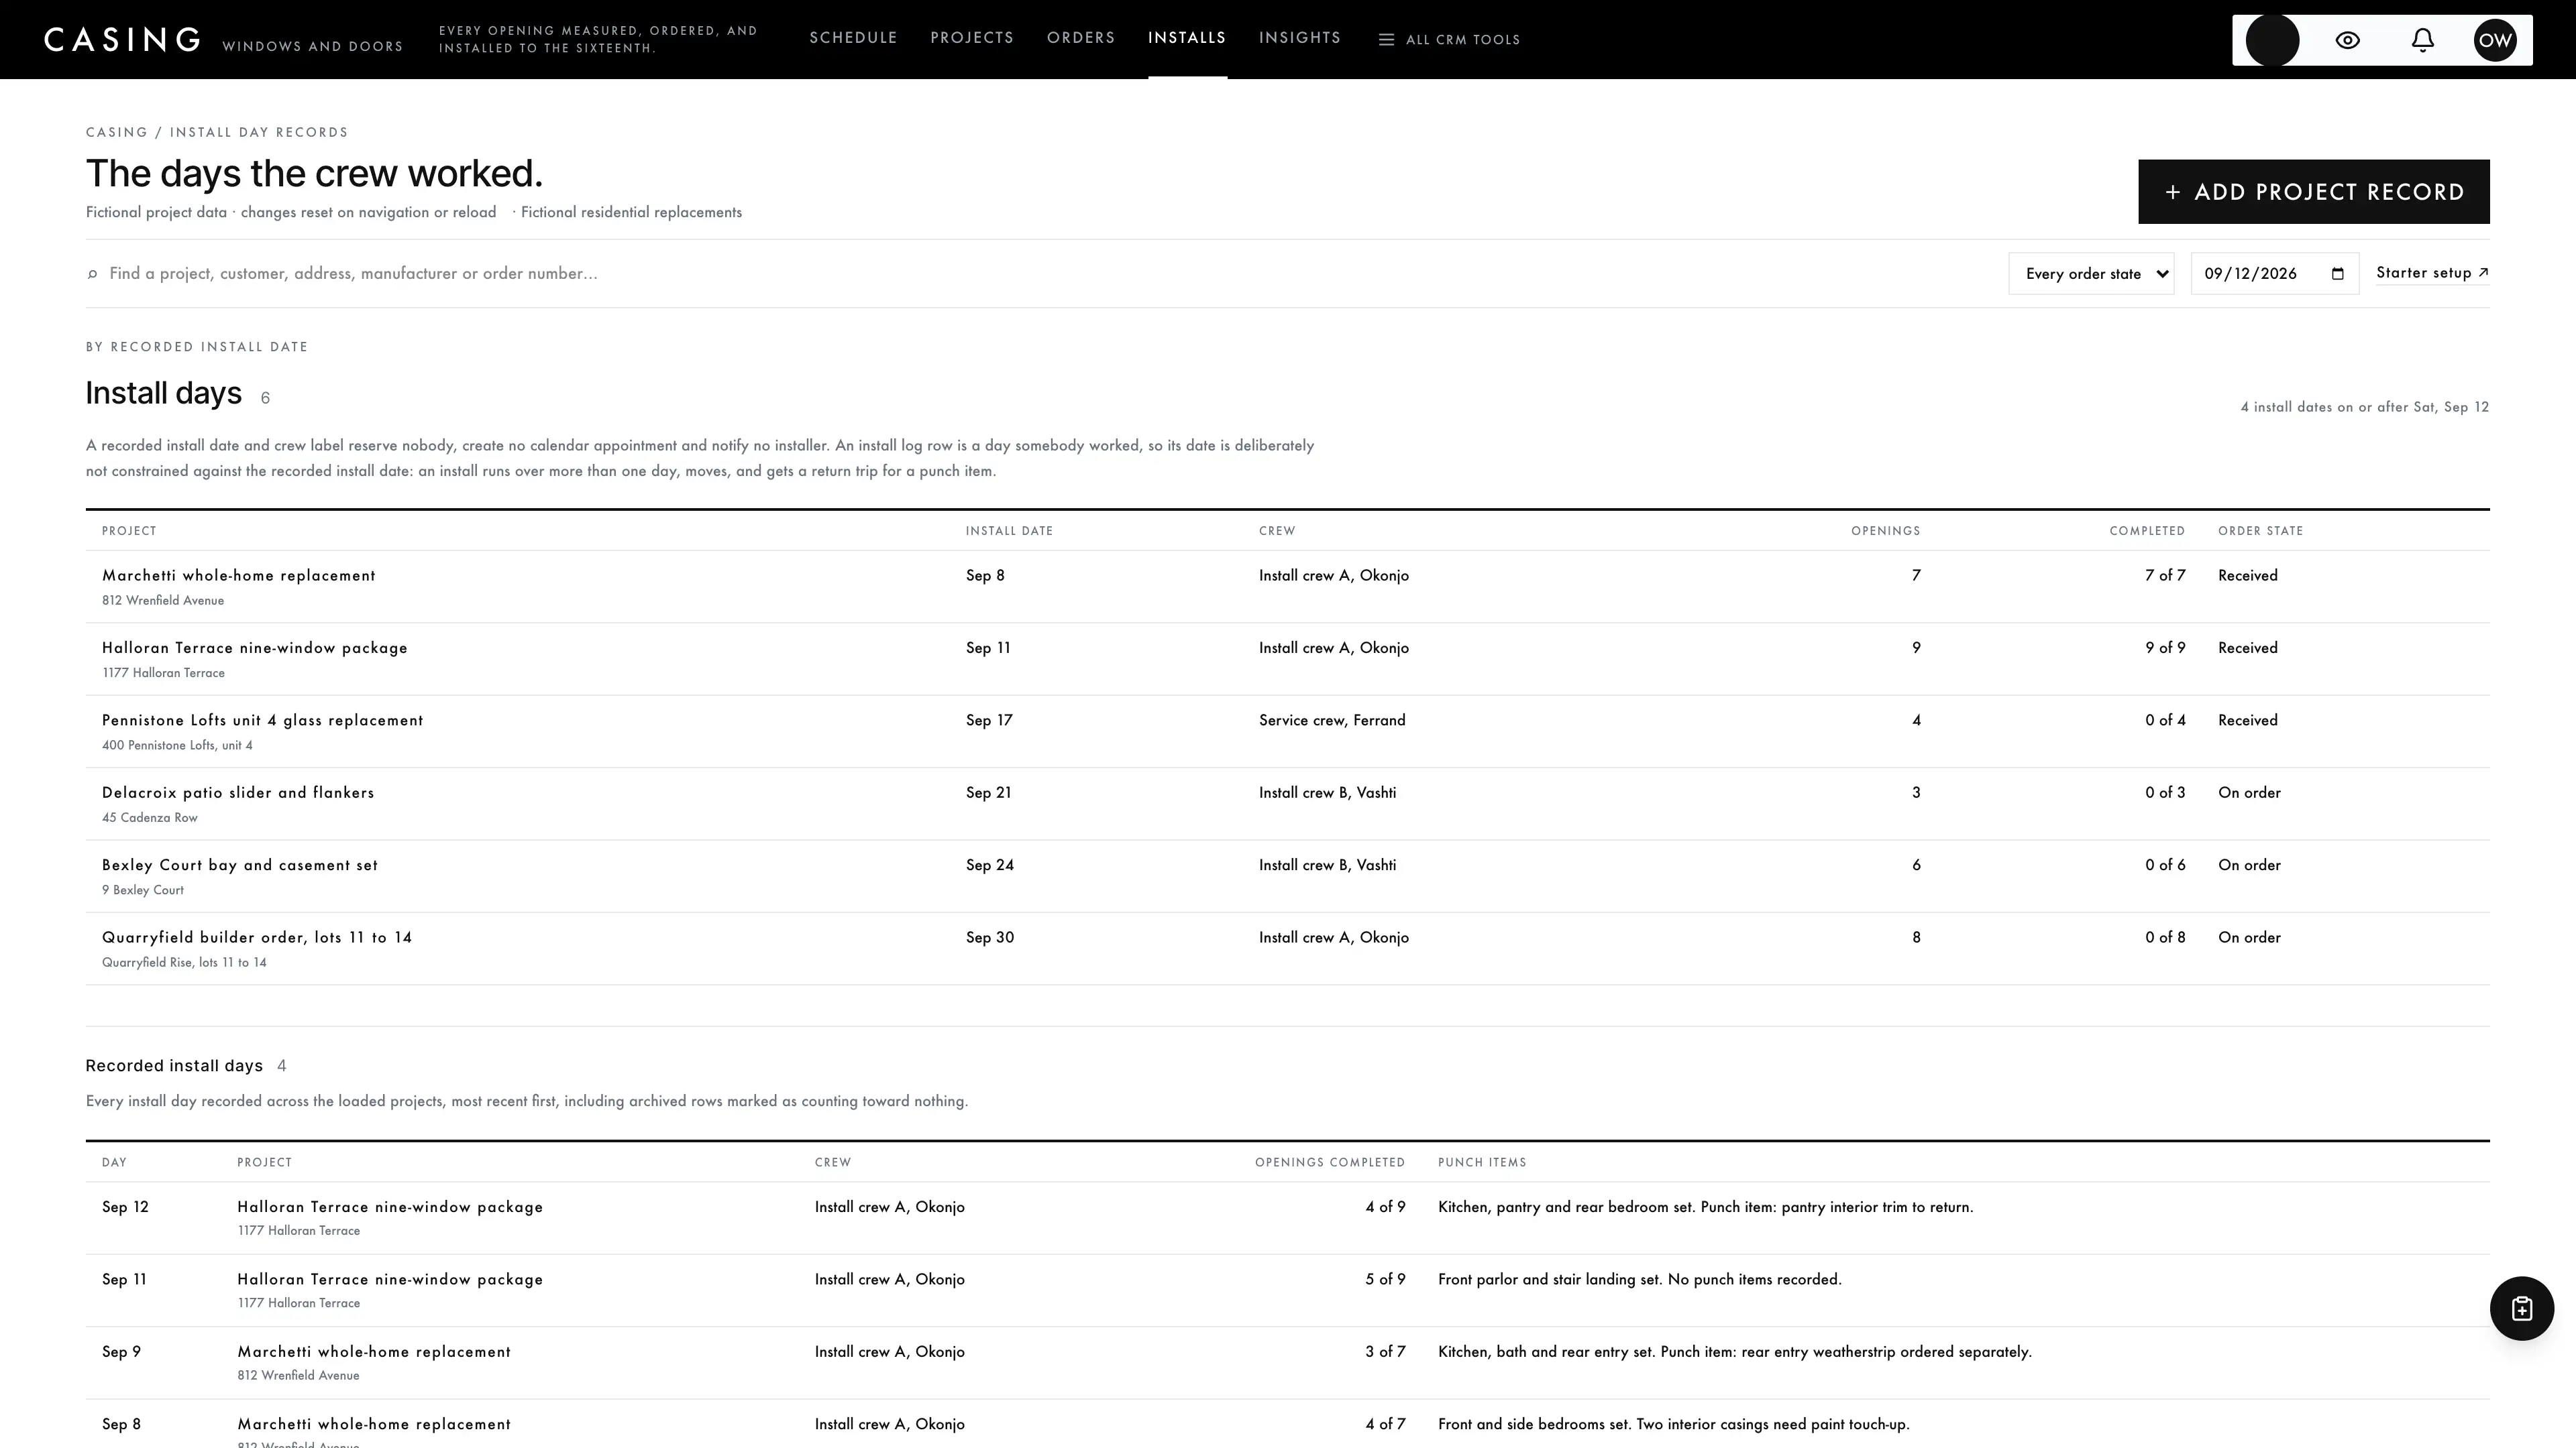Click the Casing / Install Day Records breadcrumb
Viewport: 2576px width, 1448px height.
point(217,132)
